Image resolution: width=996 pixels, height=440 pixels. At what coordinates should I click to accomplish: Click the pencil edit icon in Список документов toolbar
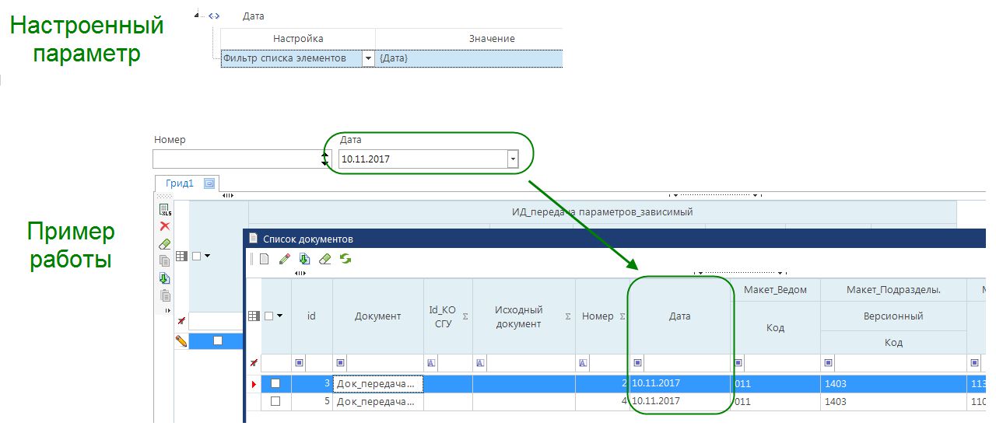[x=285, y=259]
